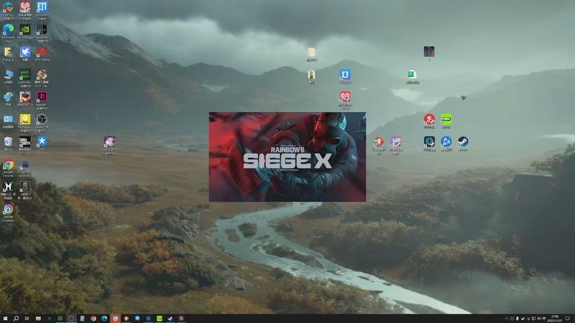The width and height of the screenshot is (575, 323).
Task: Open the notification center icon
Action: click(568, 319)
